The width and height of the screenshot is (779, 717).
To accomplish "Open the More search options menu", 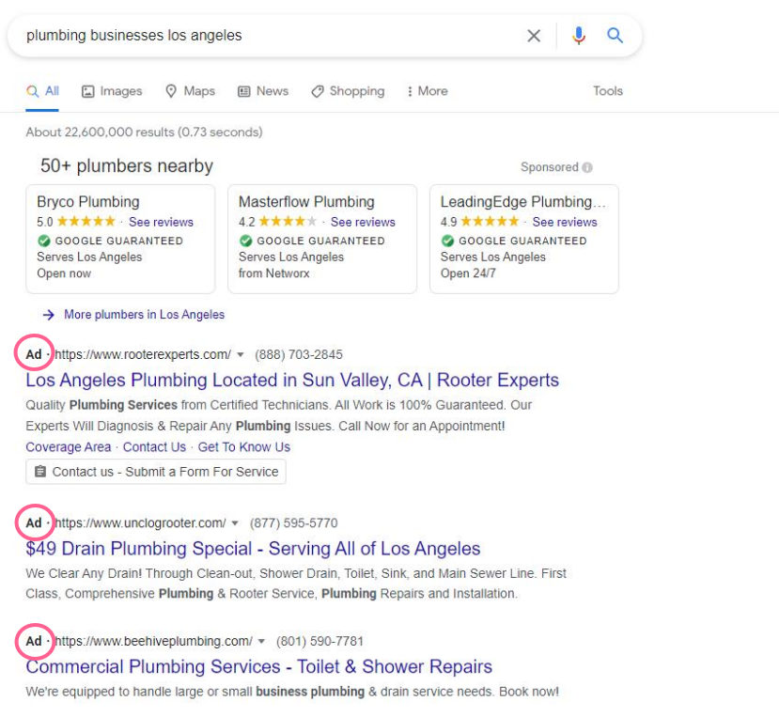I will [x=427, y=91].
